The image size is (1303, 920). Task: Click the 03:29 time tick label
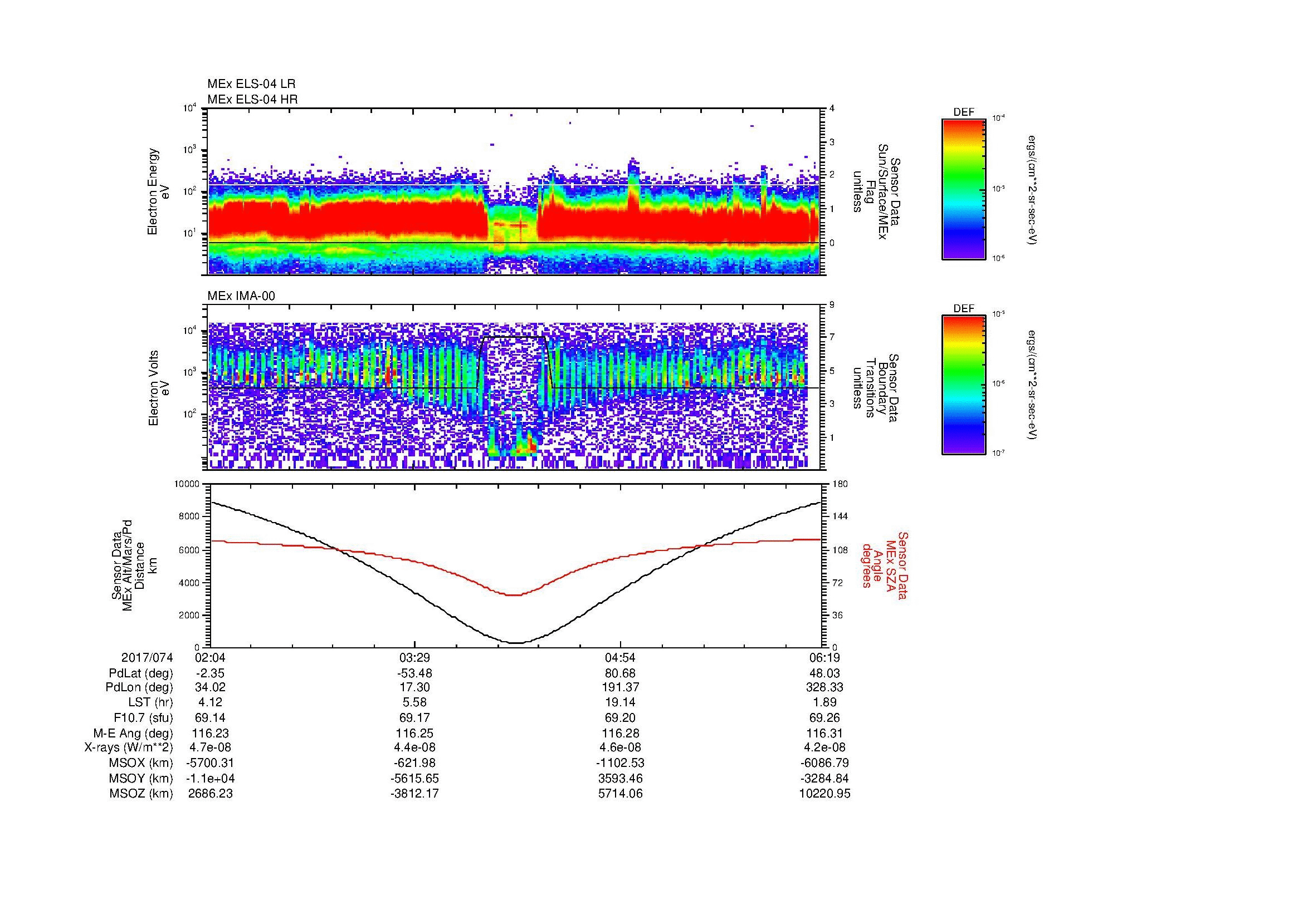click(415, 657)
